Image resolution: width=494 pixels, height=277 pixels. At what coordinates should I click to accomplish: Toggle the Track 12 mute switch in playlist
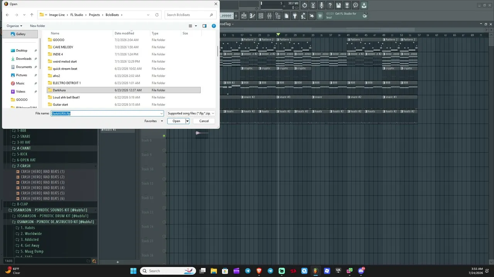click(x=164, y=194)
